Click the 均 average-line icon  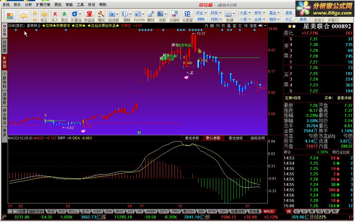point(218,26)
